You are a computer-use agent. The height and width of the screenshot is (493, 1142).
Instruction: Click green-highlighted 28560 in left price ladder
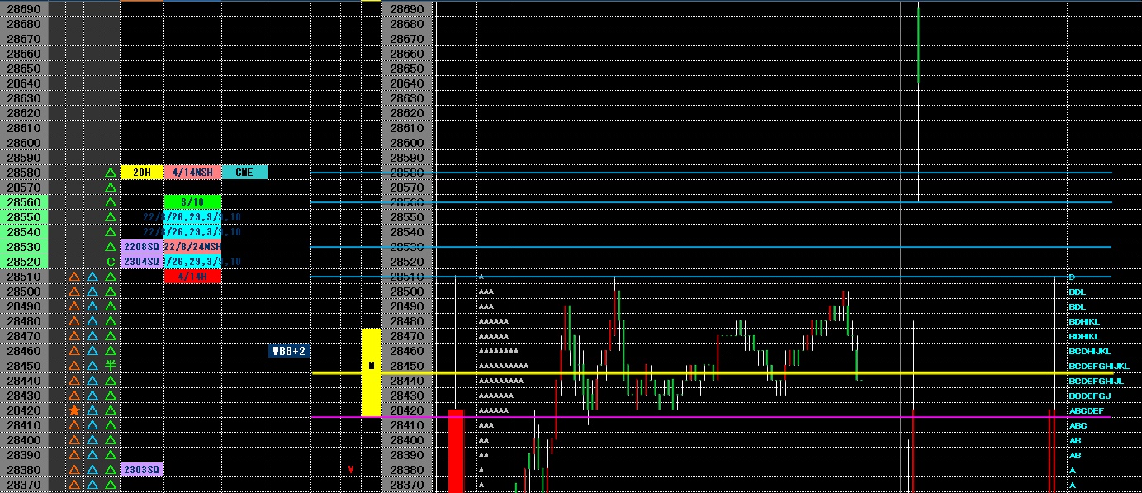pos(24,202)
